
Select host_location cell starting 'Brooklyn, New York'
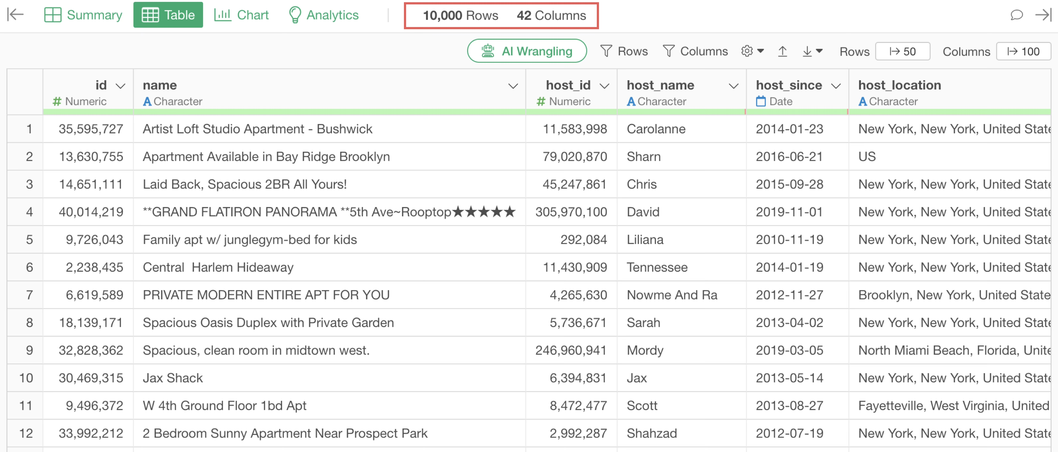pyautogui.click(x=949, y=295)
